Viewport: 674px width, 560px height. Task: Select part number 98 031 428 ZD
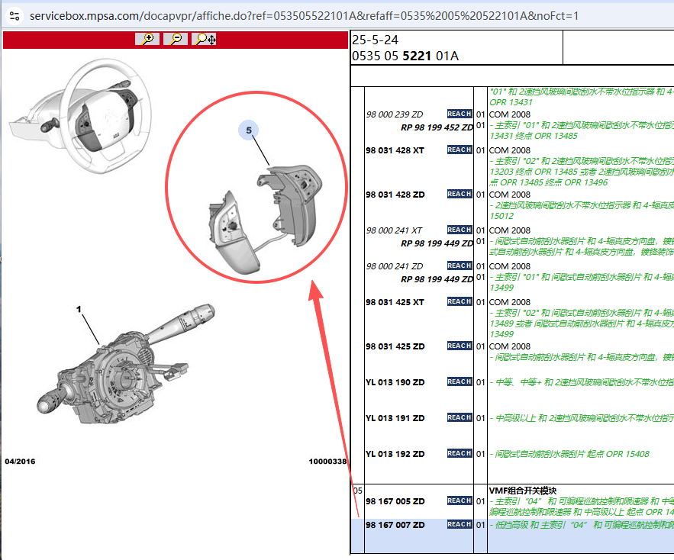point(395,195)
